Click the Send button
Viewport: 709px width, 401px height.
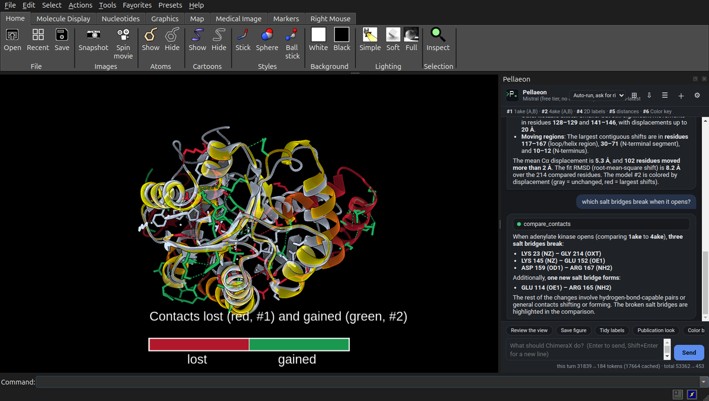coord(689,353)
